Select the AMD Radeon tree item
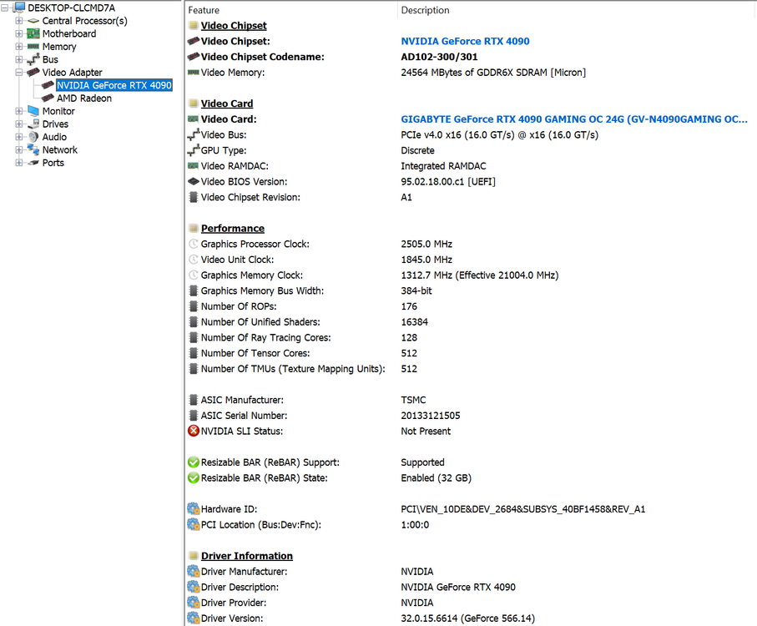Image resolution: width=757 pixels, height=626 pixels. (x=84, y=98)
